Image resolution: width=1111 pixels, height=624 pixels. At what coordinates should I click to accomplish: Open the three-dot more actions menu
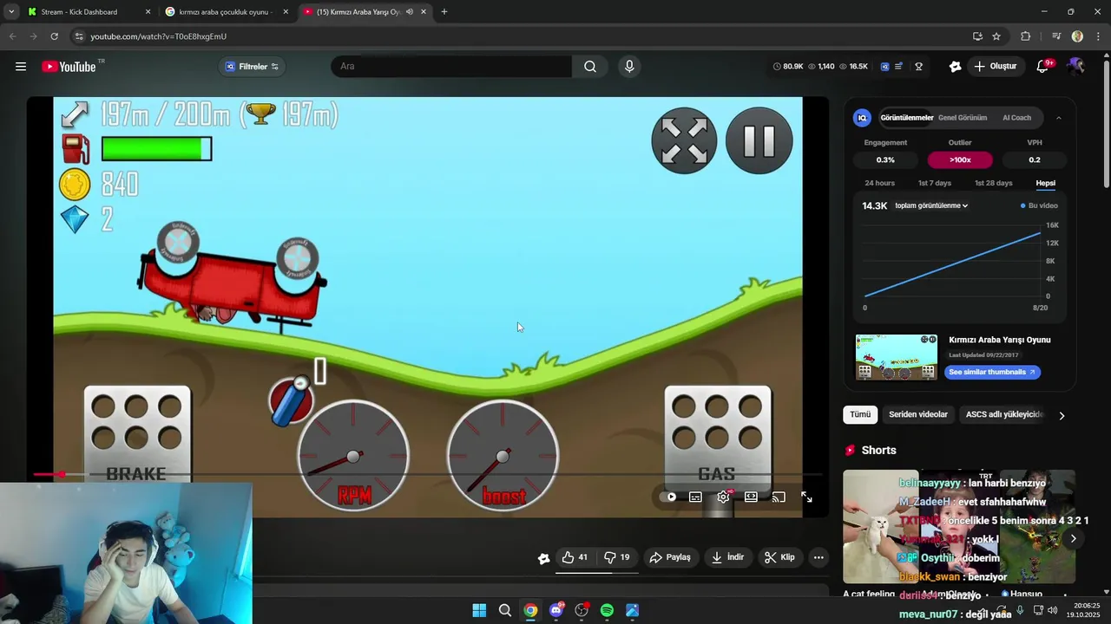818,557
